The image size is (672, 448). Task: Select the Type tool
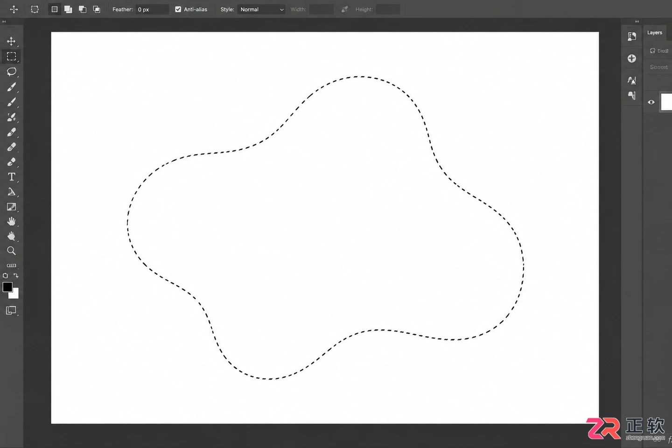[x=11, y=177]
